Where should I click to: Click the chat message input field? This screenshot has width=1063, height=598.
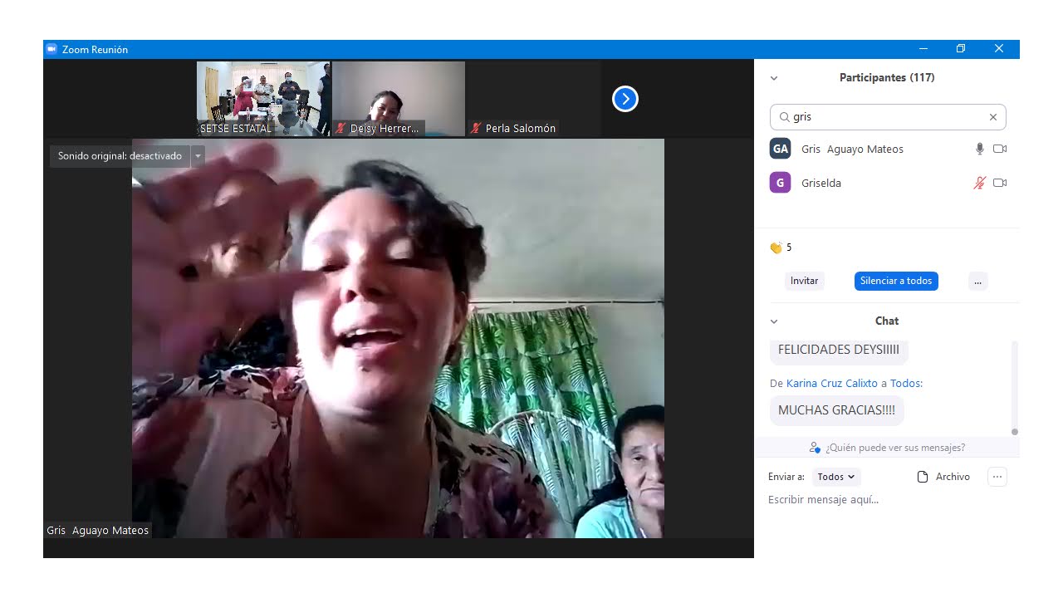[889, 500]
